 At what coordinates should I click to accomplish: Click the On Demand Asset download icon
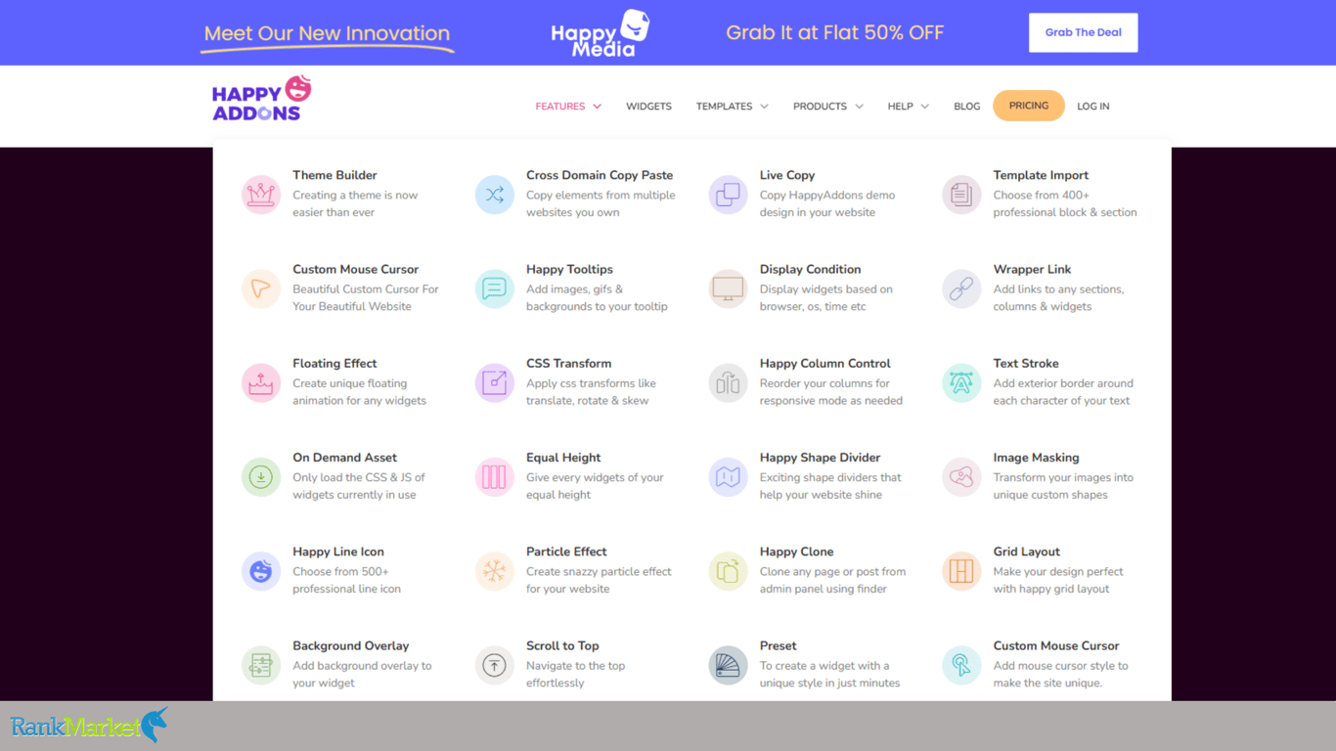(261, 476)
